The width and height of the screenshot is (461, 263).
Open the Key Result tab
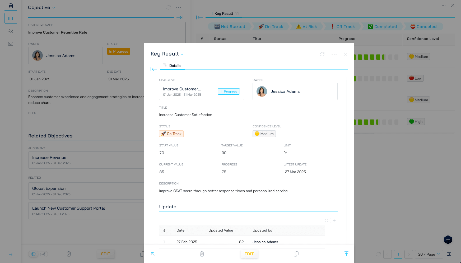224,13
